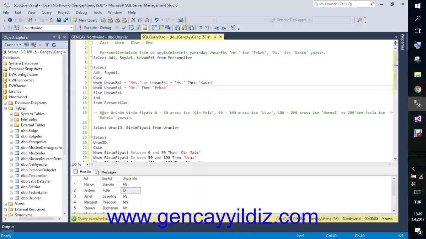Open the File menu
The height and width of the screenshot is (239, 426).
tap(6, 12)
